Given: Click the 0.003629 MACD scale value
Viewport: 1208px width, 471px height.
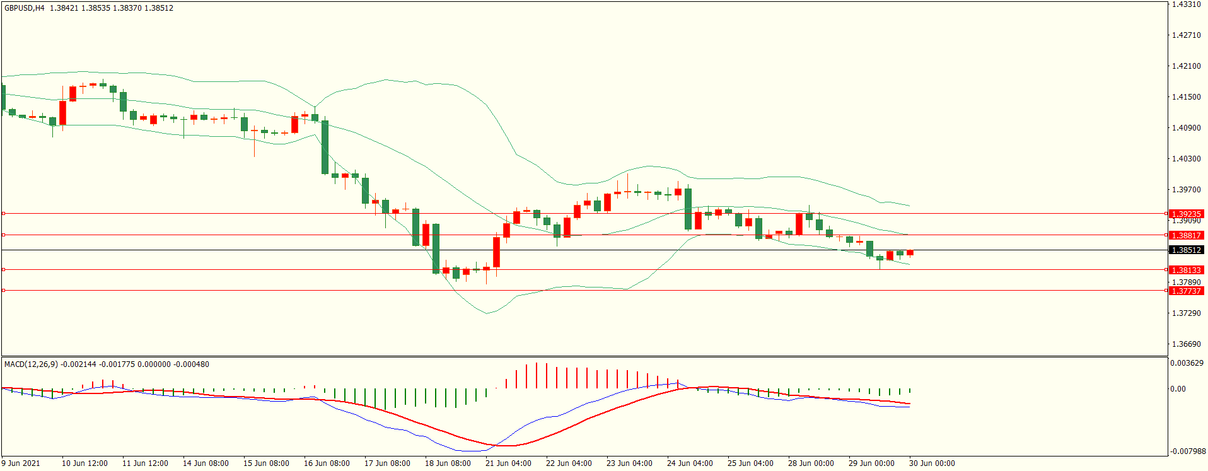Looking at the screenshot, I should click(x=1187, y=363).
